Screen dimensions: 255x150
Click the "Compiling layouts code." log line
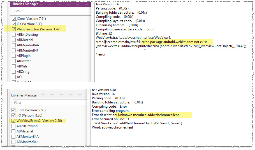[x=120, y=21]
